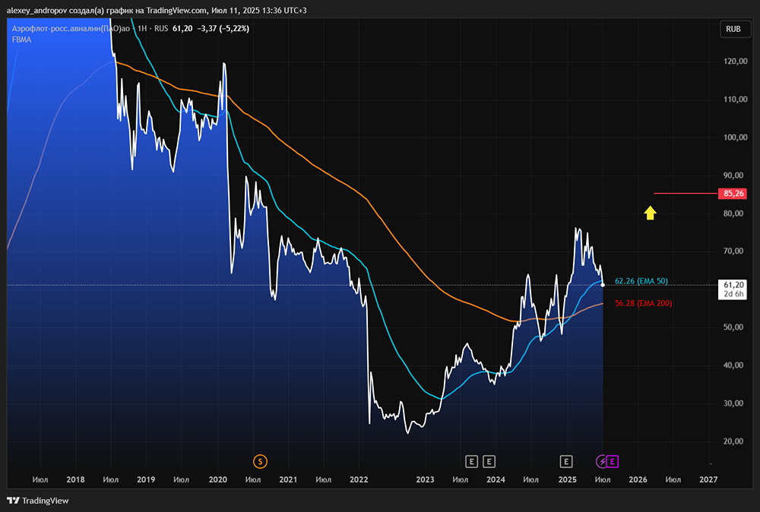Click the 50,00 price axis label

(x=733, y=327)
